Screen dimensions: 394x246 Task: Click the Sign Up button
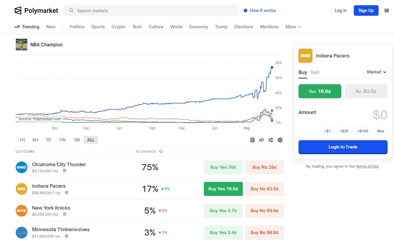coord(366,10)
